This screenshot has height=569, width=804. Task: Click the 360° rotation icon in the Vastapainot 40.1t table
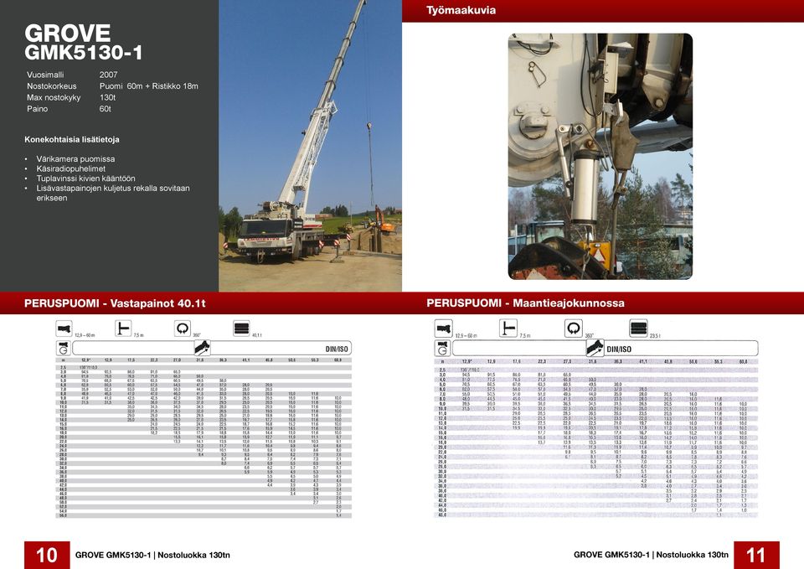tap(183, 328)
